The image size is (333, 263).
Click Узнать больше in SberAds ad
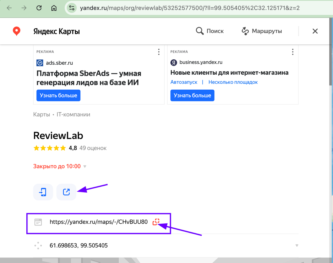click(x=58, y=95)
